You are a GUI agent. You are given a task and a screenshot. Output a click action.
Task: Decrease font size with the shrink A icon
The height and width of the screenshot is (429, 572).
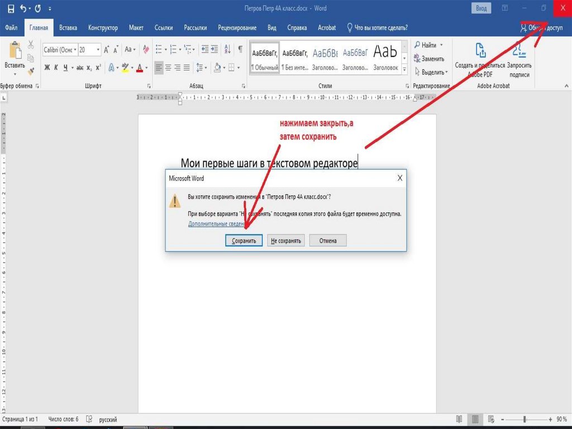(116, 50)
